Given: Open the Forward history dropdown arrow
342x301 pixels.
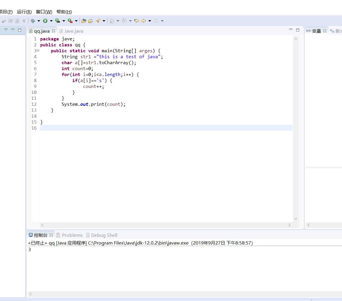Looking at the screenshot, I should 162,21.
